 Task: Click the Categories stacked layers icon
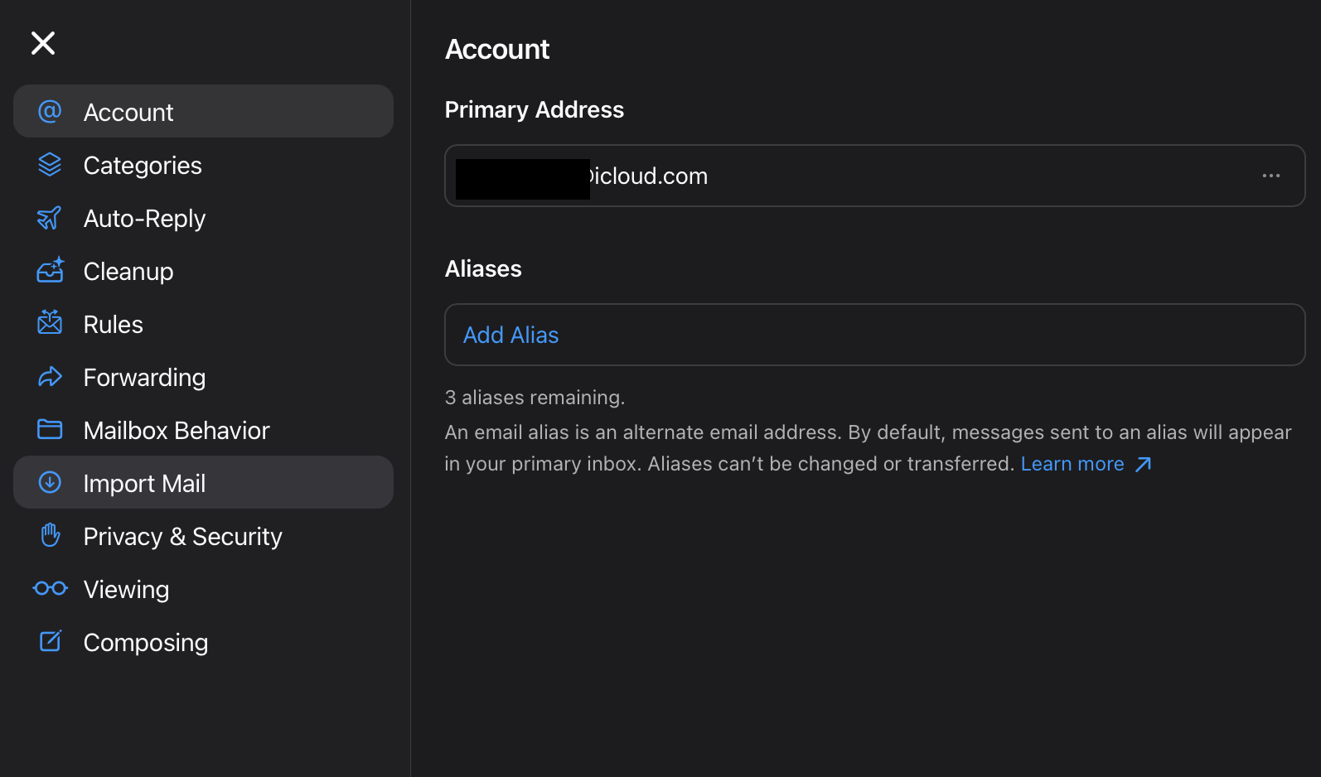click(50, 165)
